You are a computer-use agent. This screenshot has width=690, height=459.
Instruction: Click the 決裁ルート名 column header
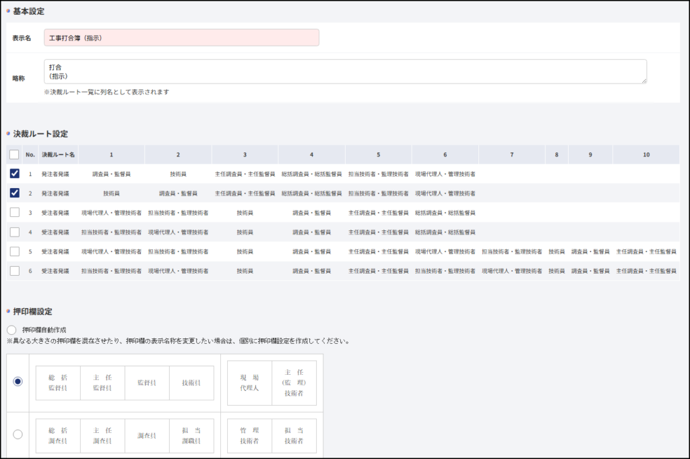coord(58,154)
